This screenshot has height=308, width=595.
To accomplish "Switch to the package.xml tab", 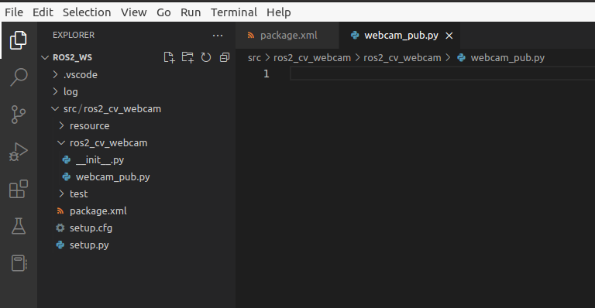I will tap(287, 36).
